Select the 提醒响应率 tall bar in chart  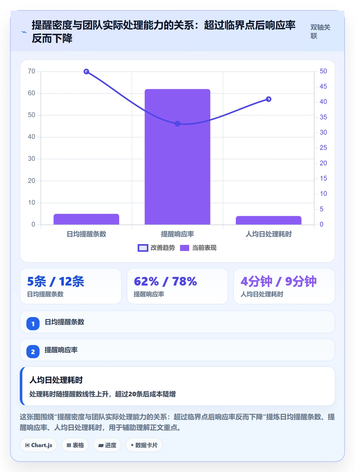point(177,157)
